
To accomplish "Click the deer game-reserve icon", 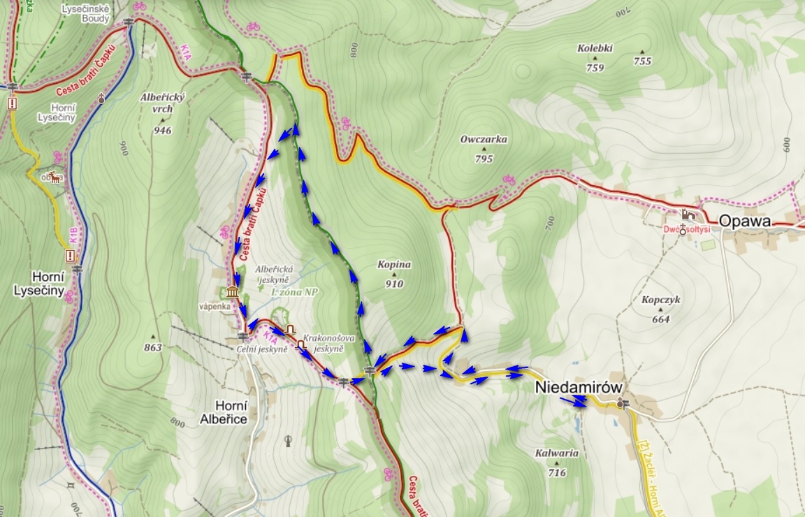I will [x=55, y=177].
